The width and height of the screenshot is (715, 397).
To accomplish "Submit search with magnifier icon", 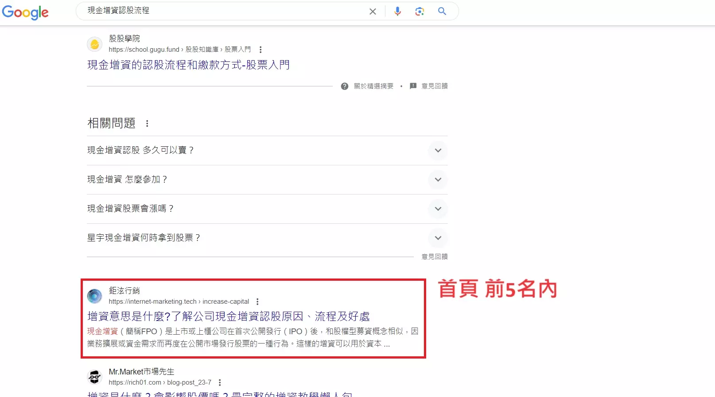I will pos(442,11).
